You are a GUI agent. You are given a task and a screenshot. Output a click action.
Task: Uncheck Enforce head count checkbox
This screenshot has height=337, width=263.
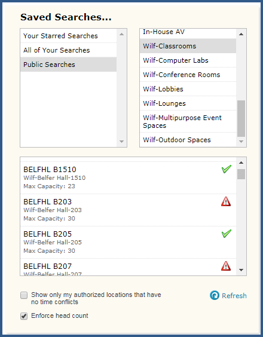[x=24, y=316]
